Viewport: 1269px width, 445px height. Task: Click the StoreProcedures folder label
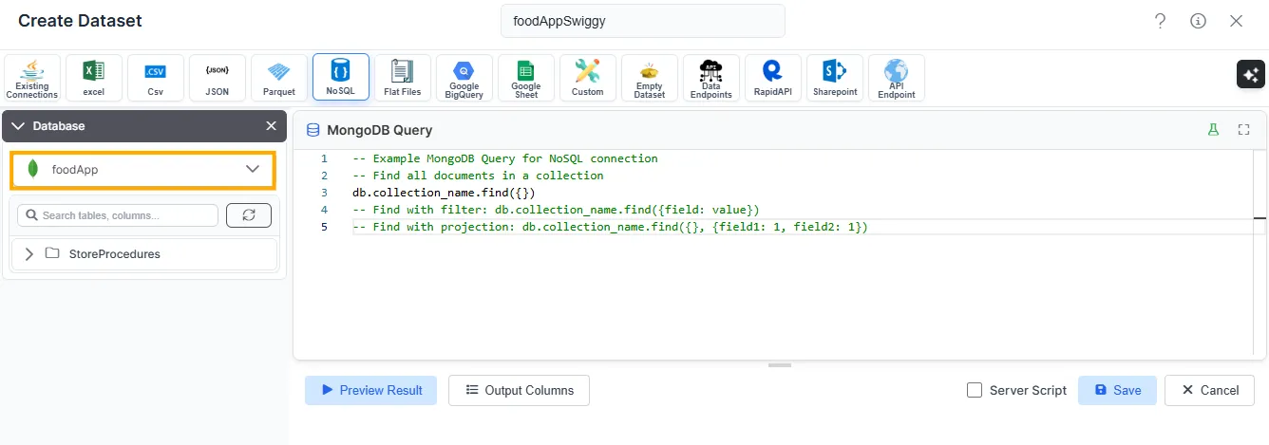115,254
